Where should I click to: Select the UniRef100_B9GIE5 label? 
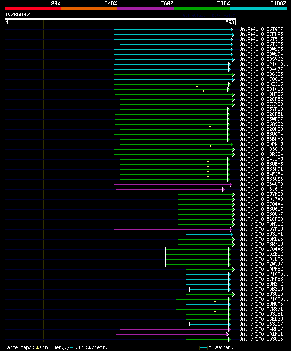[261, 74]
